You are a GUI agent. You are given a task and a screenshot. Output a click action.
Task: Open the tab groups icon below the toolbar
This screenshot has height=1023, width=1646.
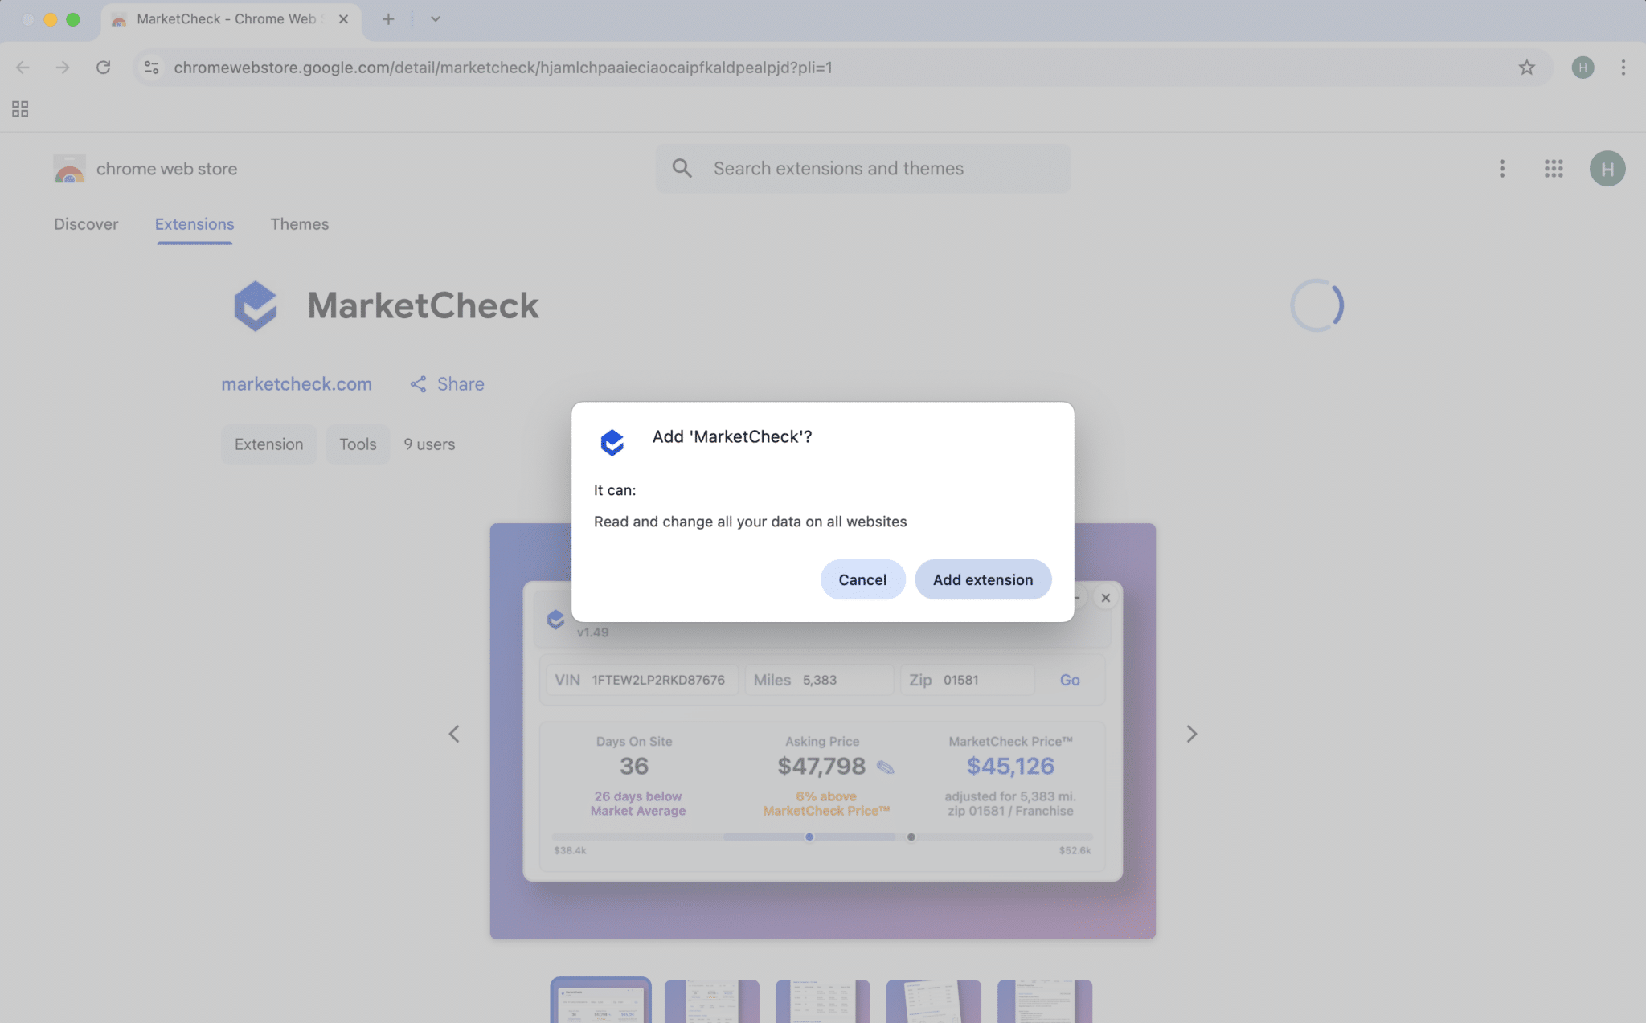(19, 108)
